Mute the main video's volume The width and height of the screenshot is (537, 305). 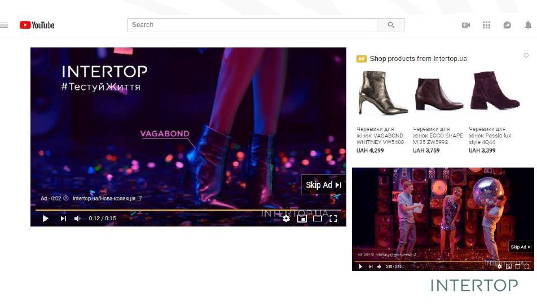click(78, 219)
